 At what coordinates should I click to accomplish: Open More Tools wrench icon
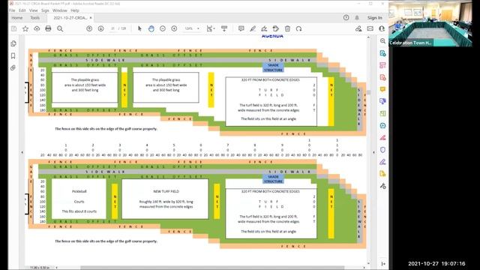pos(382,186)
